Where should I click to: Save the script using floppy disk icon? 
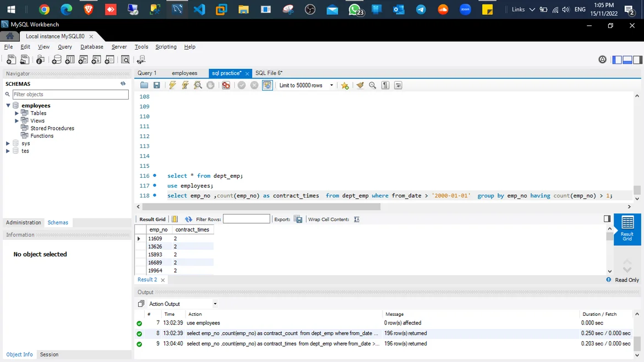(157, 85)
